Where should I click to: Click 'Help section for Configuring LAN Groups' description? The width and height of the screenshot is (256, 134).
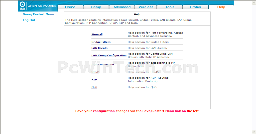(x=150, y=55)
